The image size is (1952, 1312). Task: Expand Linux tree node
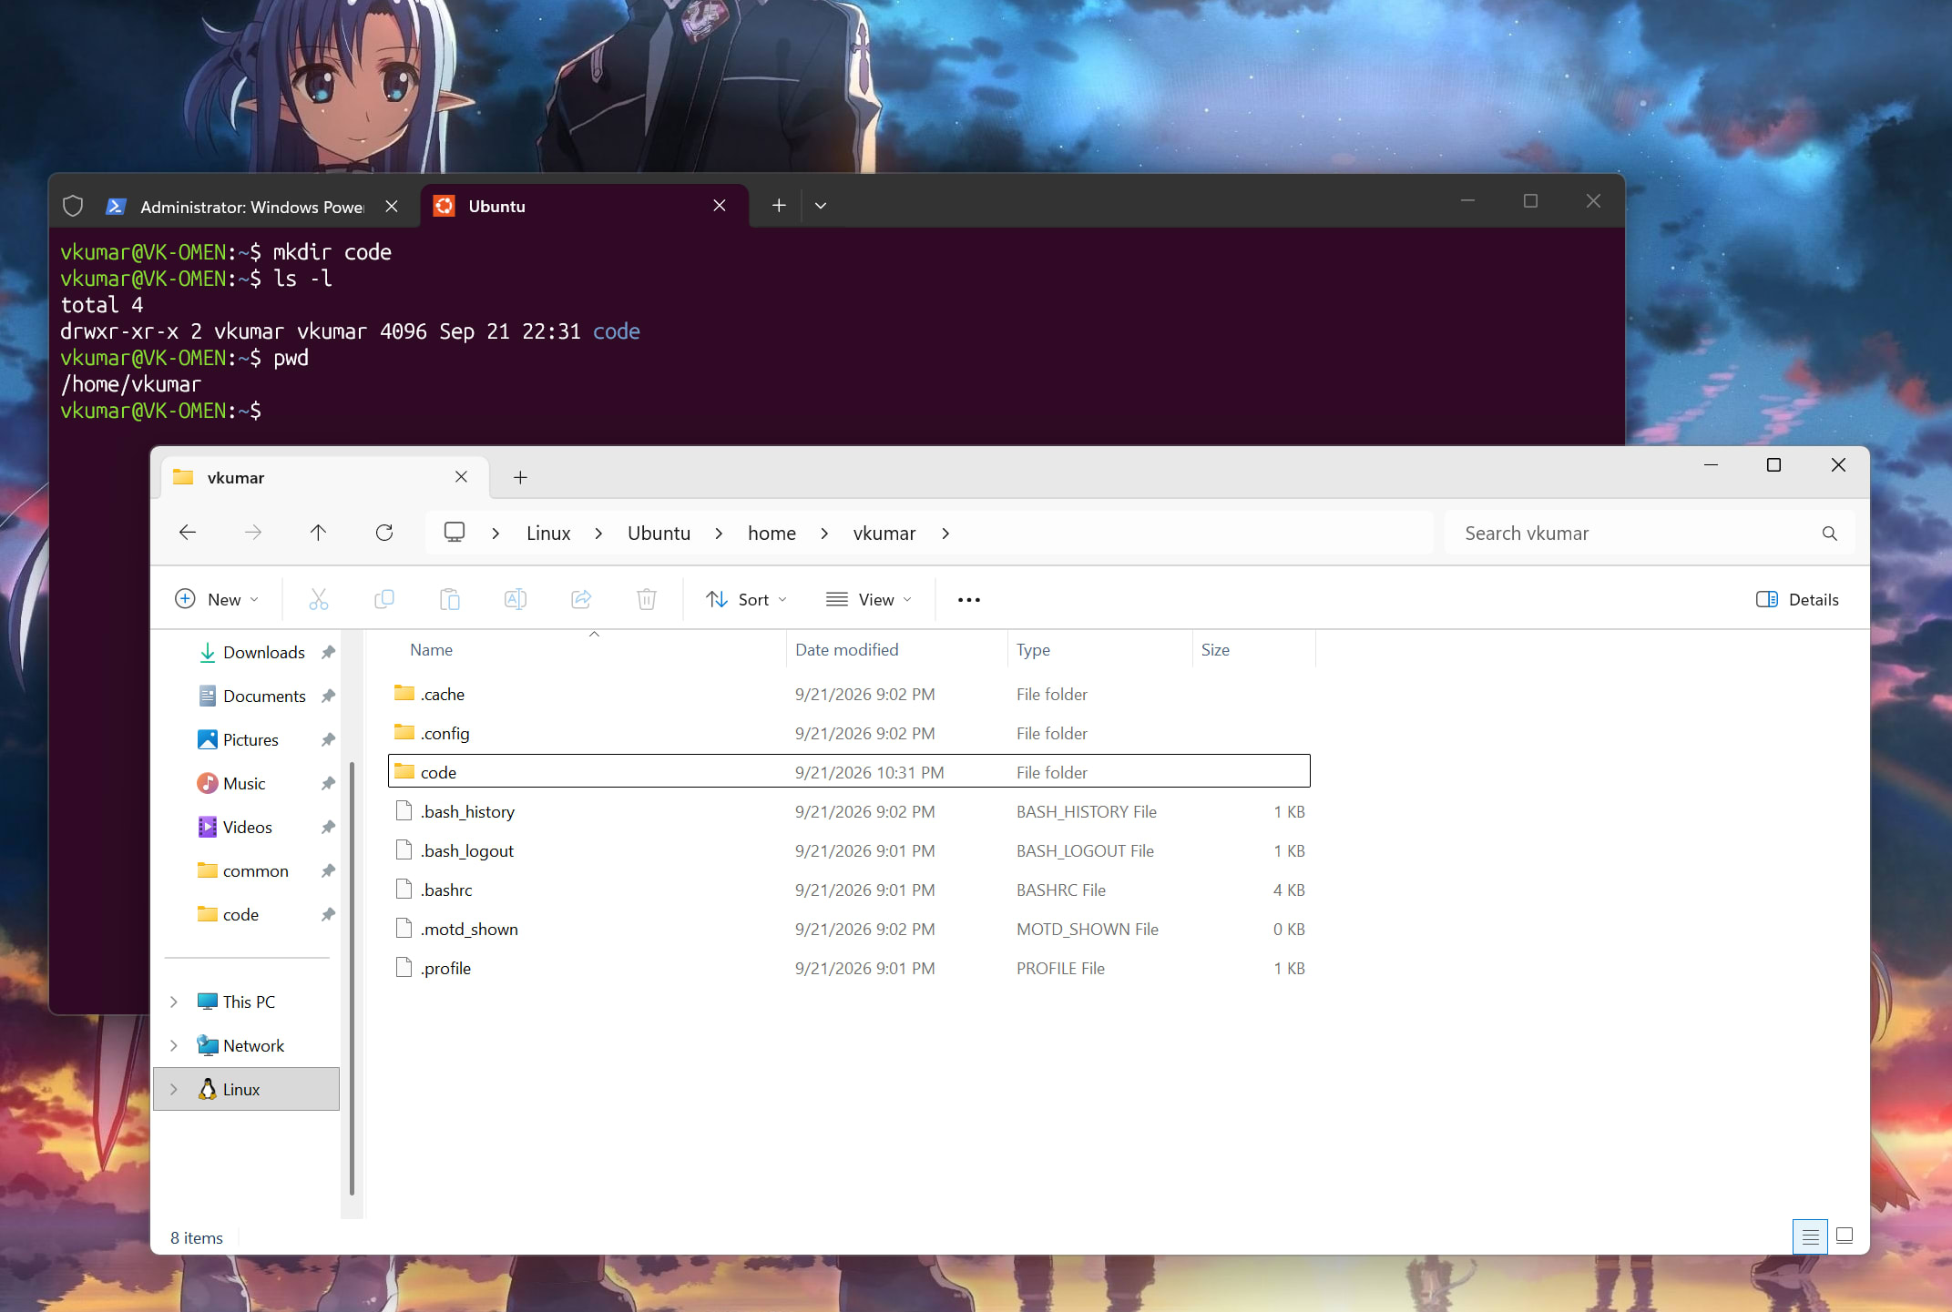174,1089
